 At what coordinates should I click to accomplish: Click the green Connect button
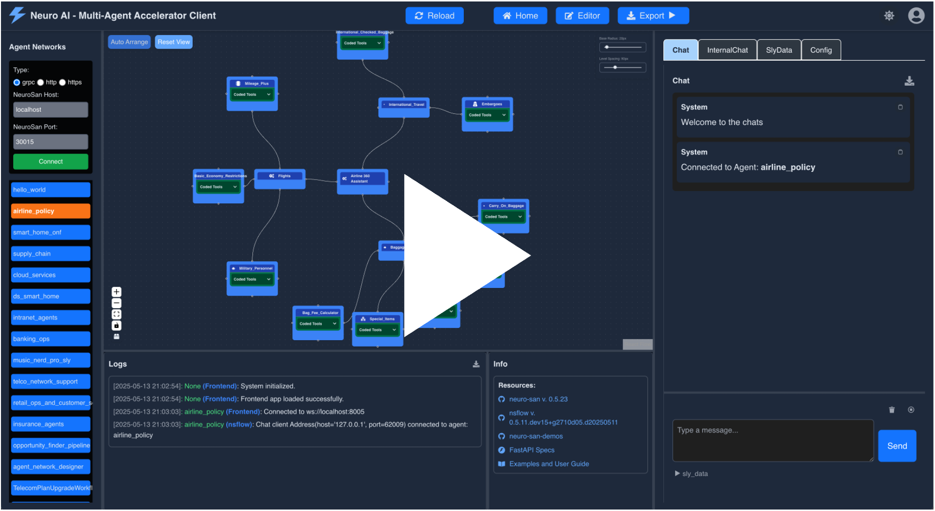[x=51, y=161]
